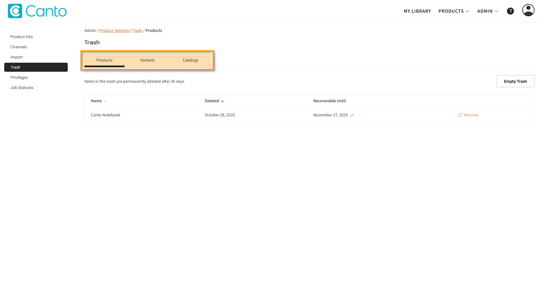Screen dimensions: 542x305
Task: Switch to the Variants tab
Action: [147, 60]
